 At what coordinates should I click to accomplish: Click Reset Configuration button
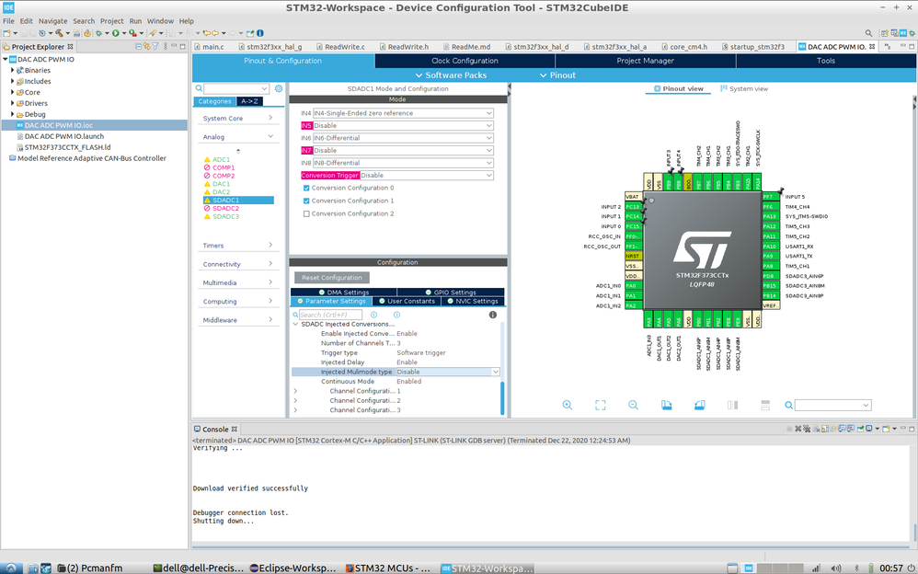click(332, 278)
